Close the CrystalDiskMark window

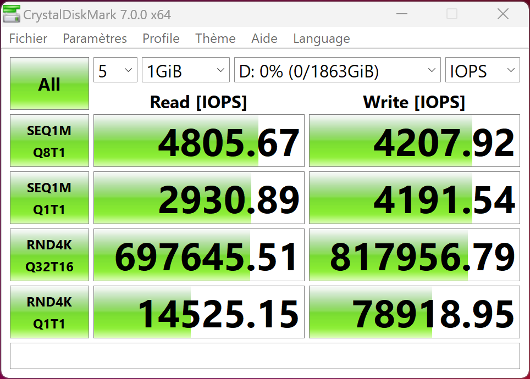tap(503, 14)
